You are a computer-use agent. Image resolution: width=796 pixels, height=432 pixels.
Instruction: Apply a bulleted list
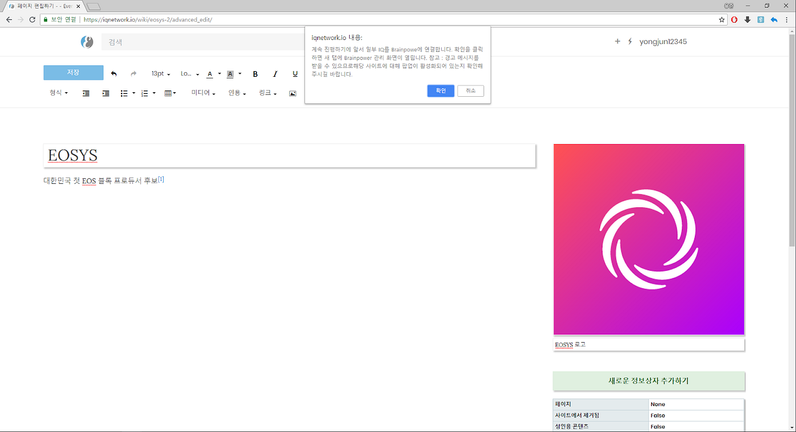pos(125,93)
